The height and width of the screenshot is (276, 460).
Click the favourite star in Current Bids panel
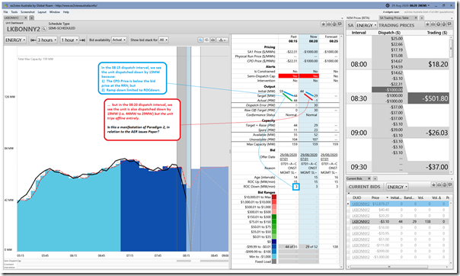click(x=433, y=185)
